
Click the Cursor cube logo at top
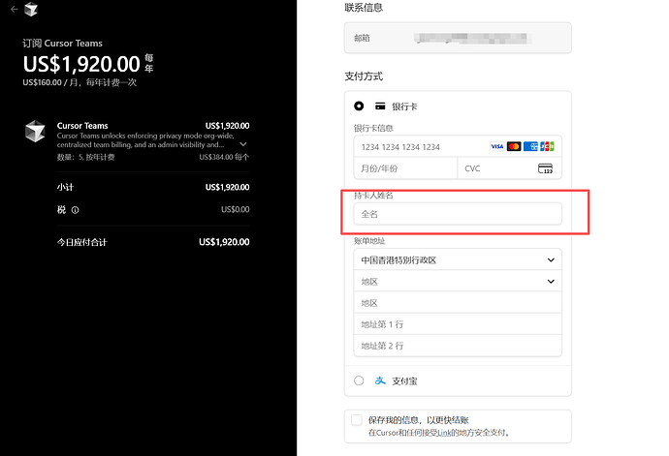coord(31,9)
